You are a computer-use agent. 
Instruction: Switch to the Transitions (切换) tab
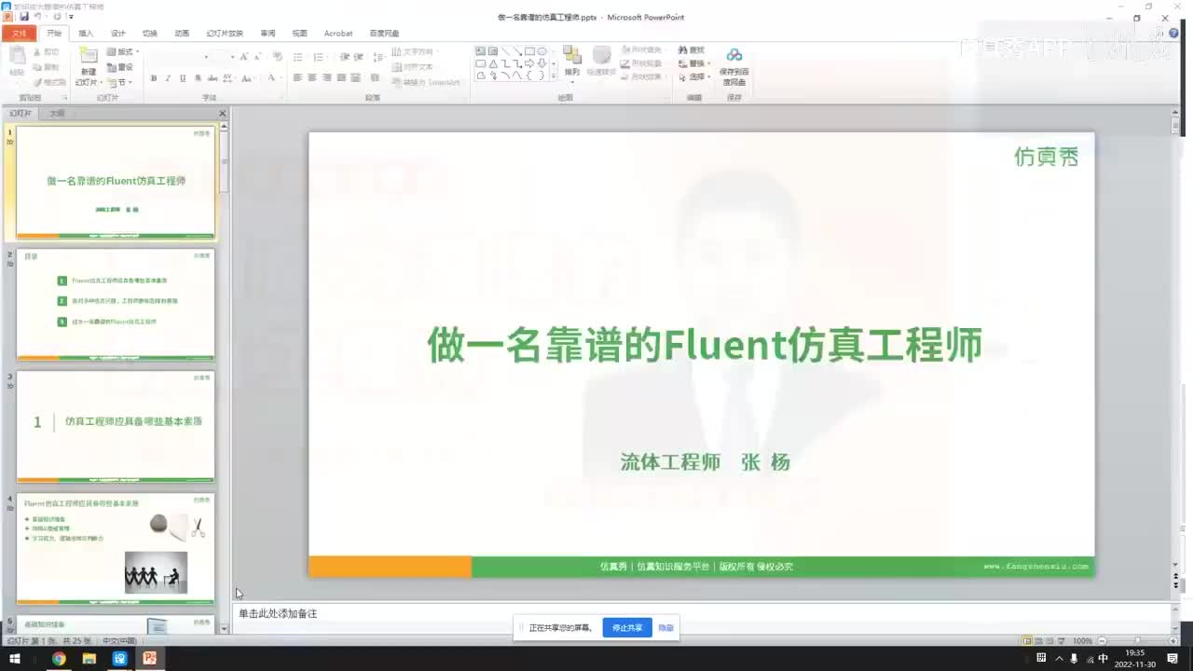click(150, 33)
